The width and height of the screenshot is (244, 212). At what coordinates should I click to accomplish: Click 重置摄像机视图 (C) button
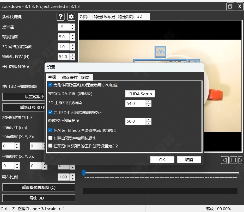click(39, 188)
